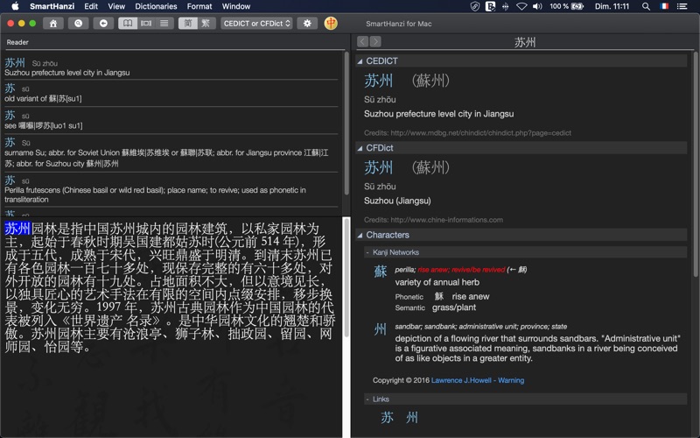Click the back arrow toolbar button

coord(103,24)
